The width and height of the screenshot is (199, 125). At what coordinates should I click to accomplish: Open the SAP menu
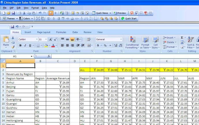[x=12, y=8]
